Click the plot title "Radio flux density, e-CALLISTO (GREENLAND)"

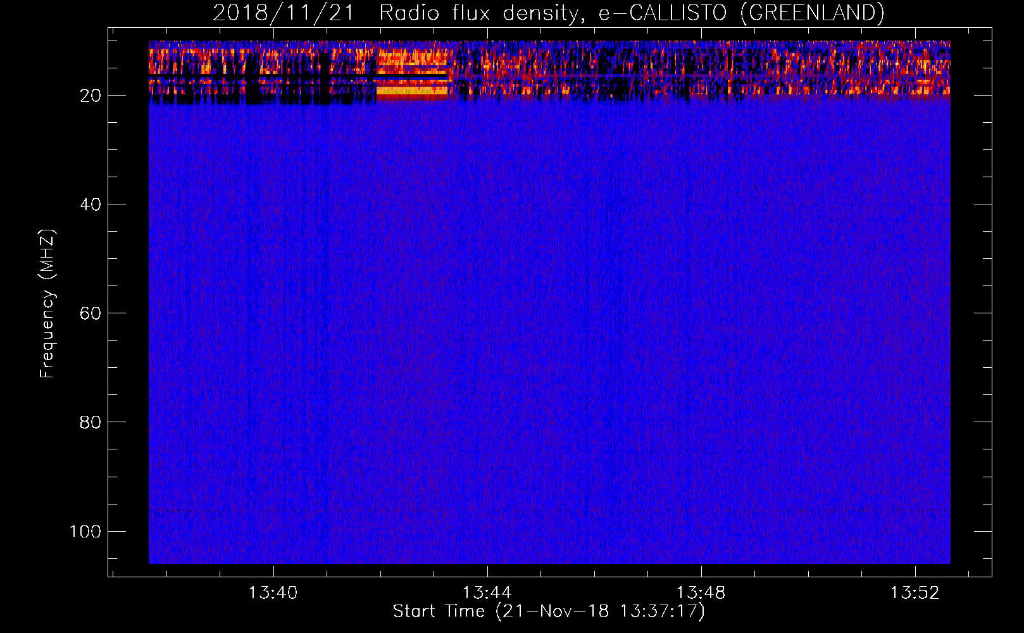pos(632,13)
